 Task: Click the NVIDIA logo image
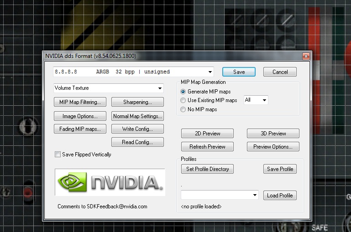(110, 182)
